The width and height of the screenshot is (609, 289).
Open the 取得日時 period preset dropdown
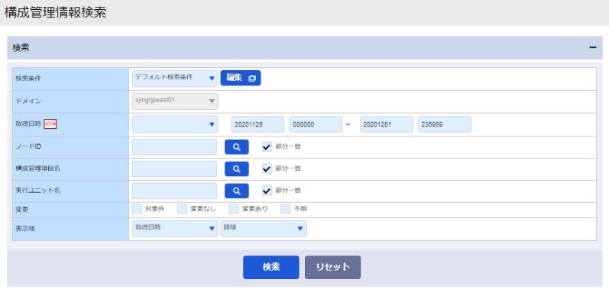[x=175, y=124]
